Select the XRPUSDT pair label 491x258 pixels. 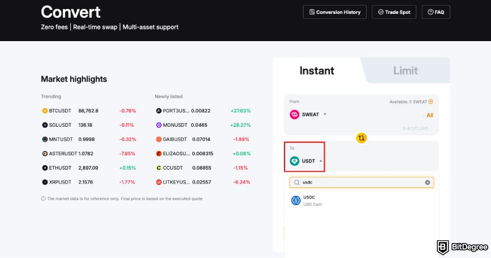60,182
